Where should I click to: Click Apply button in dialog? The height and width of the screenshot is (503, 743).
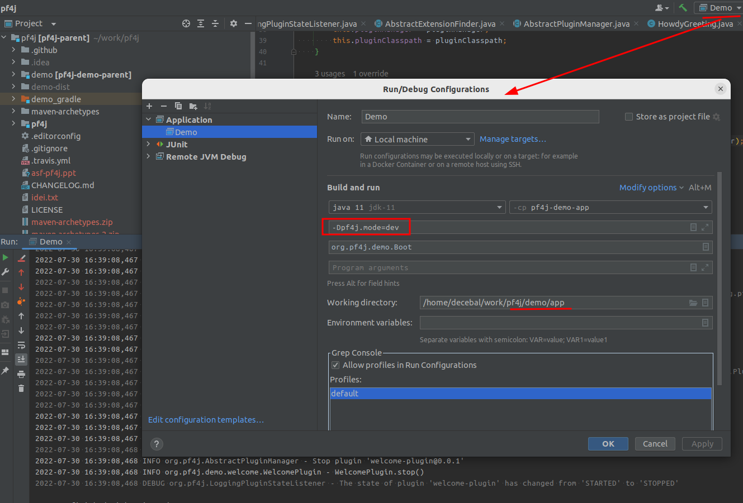coord(702,444)
